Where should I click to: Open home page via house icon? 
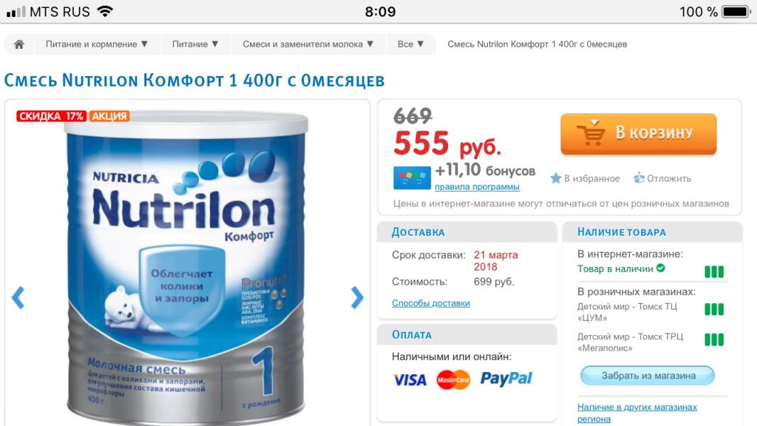(x=19, y=45)
